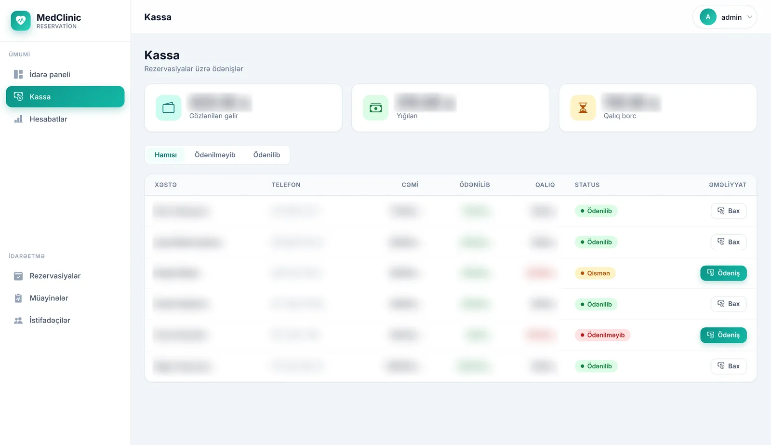
Task: Click Ödəniş button in the Ödənilməyib row
Action: [723, 335]
